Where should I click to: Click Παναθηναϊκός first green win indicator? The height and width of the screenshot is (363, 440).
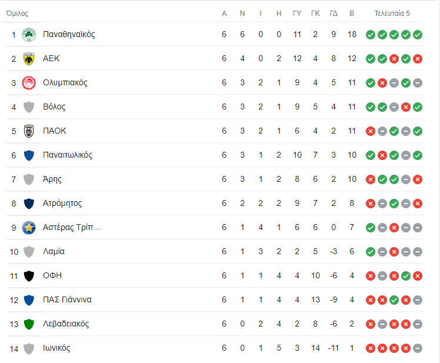[x=371, y=35]
